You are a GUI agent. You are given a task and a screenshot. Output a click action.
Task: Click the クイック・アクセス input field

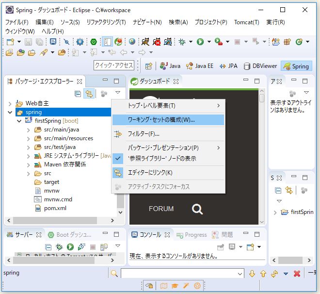pos(114,65)
